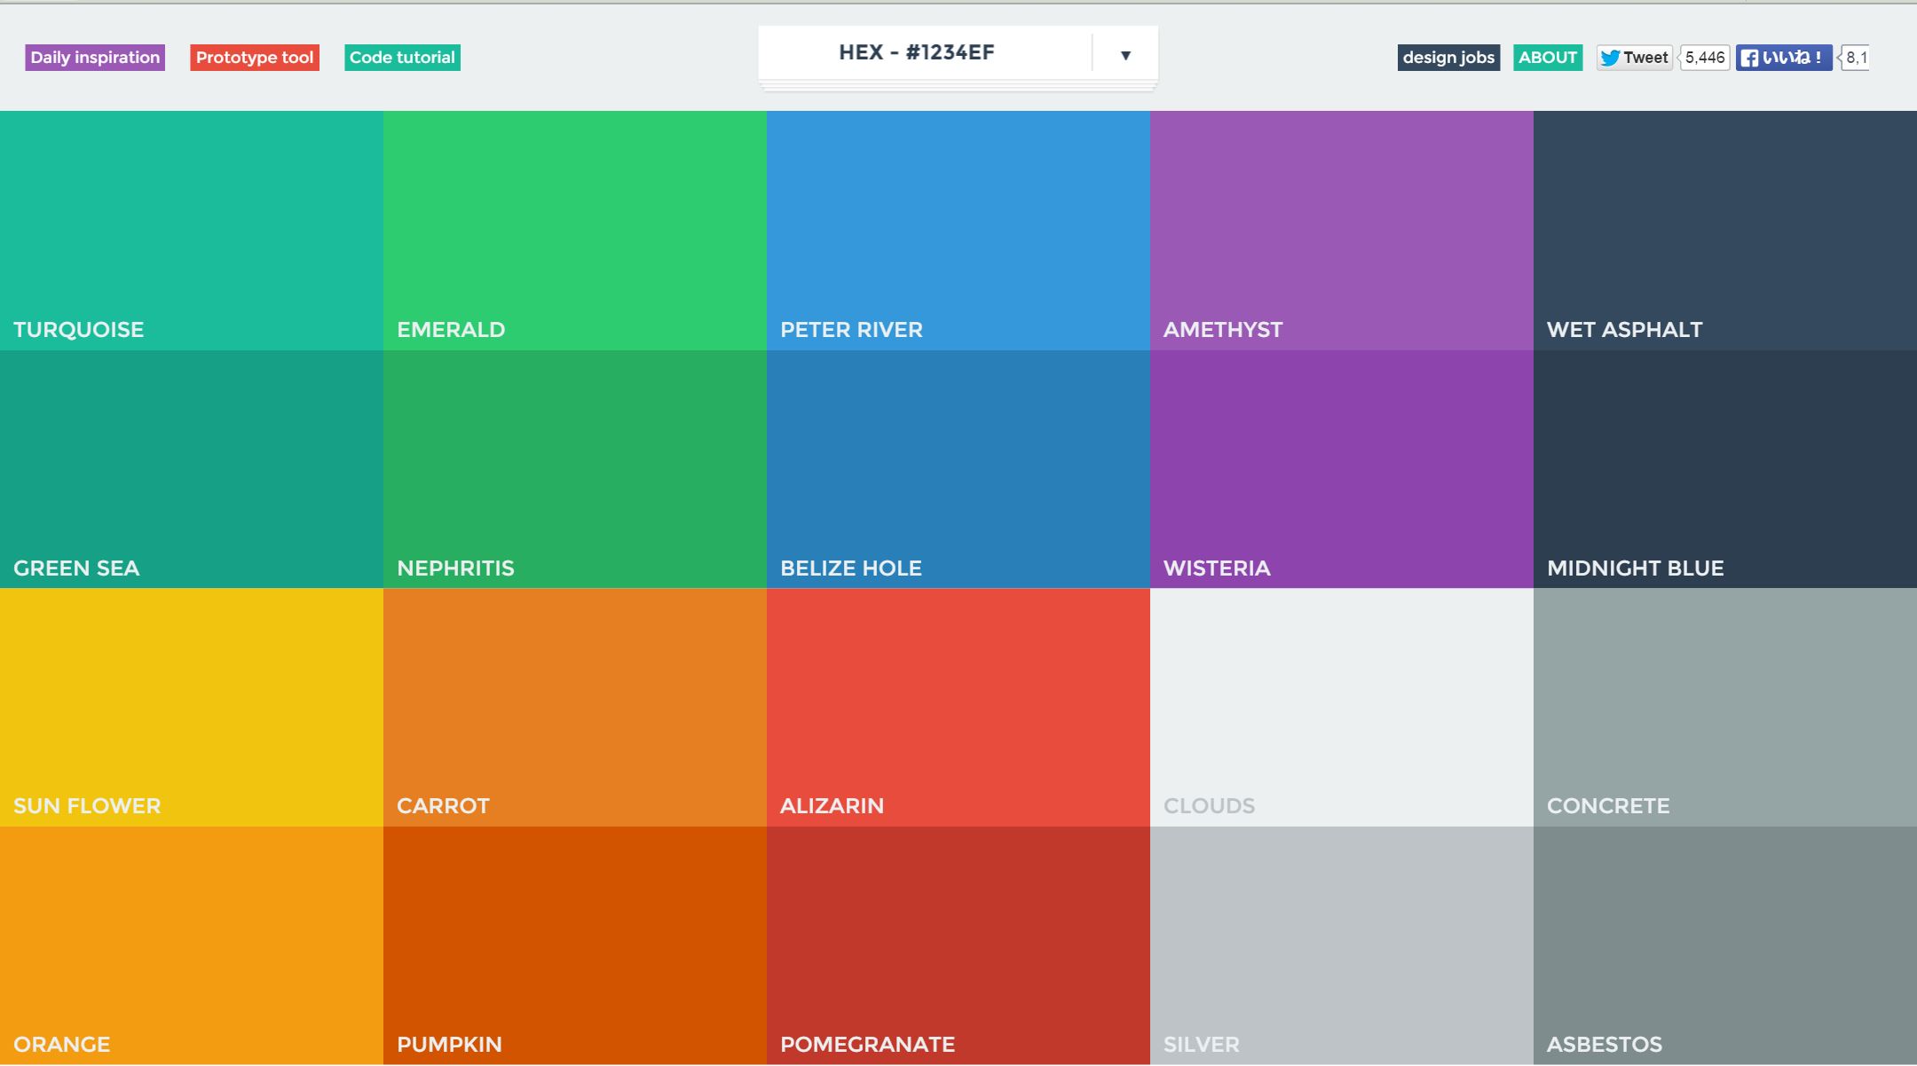Select the Emerald color swatch
The height and width of the screenshot is (1066, 1917).
point(575,231)
